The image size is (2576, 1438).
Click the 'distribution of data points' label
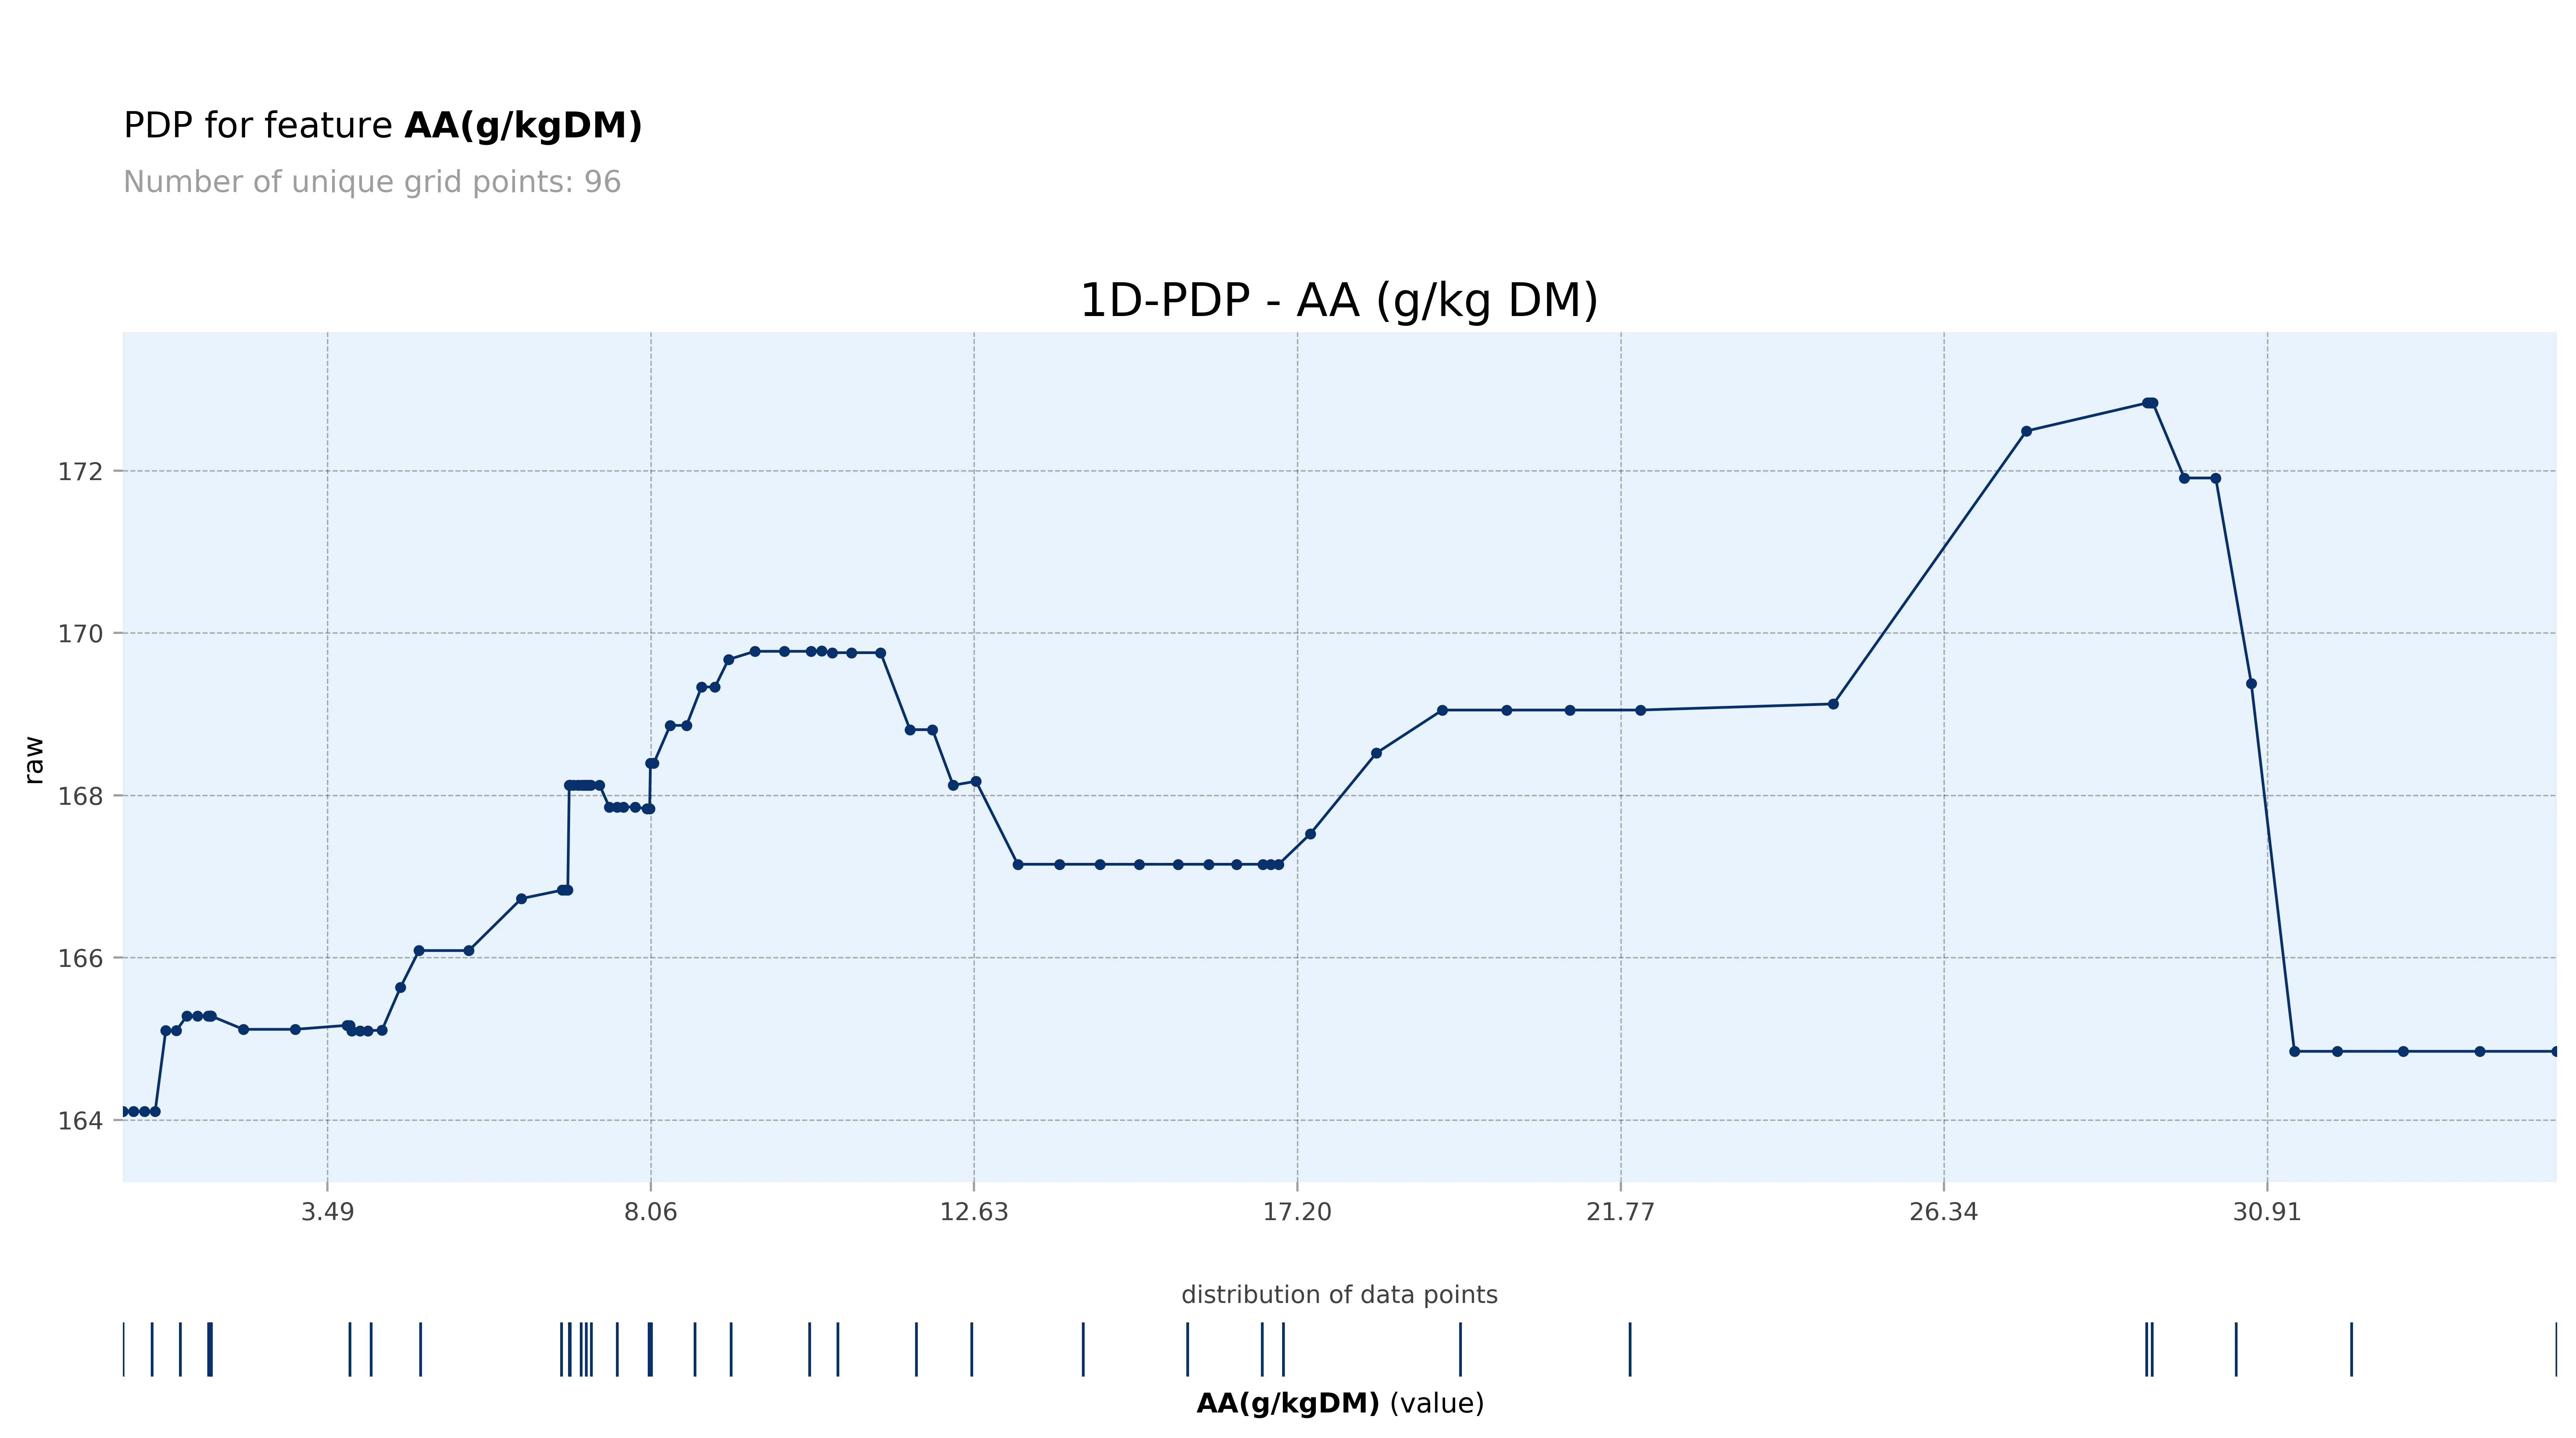click(x=1339, y=1295)
